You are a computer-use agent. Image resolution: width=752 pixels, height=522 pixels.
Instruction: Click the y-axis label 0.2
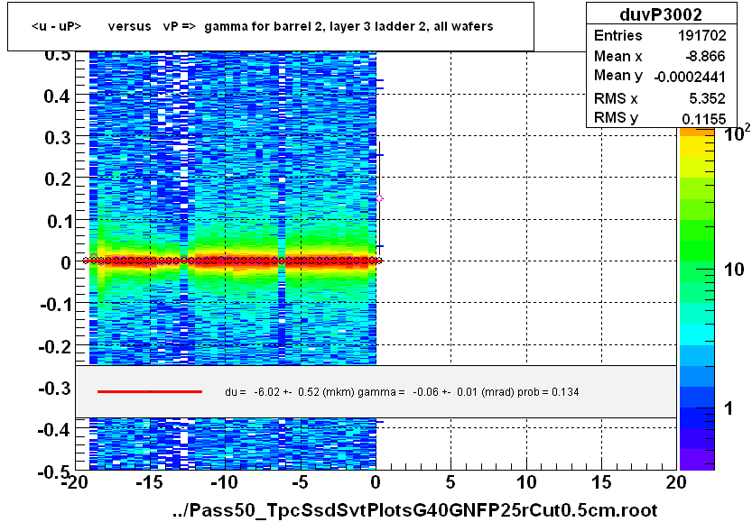pyautogui.click(x=58, y=179)
